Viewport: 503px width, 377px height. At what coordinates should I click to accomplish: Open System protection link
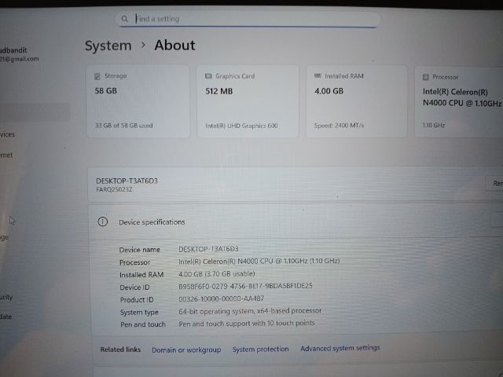pyautogui.click(x=260, y=349)
